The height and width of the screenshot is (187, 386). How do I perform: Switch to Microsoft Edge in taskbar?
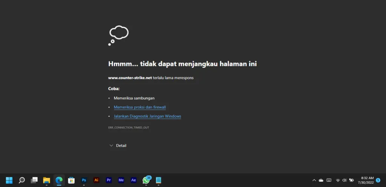(x=59, y=180)
